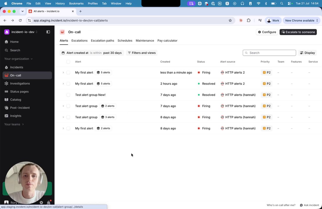This screenshot has width=322, height=209.
Task: Open settings gear near the user name
Action: coord(41,203)
